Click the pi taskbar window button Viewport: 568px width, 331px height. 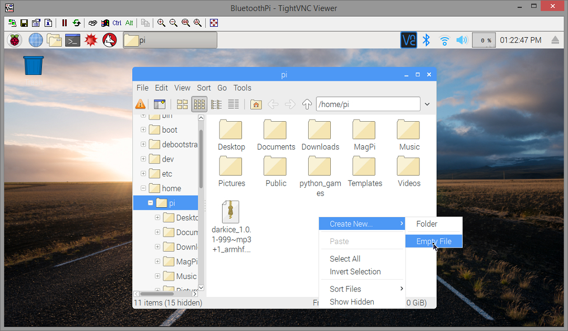[x=170, y=40]
